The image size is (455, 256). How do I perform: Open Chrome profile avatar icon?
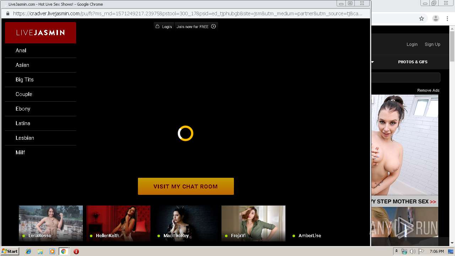point(436,18)
